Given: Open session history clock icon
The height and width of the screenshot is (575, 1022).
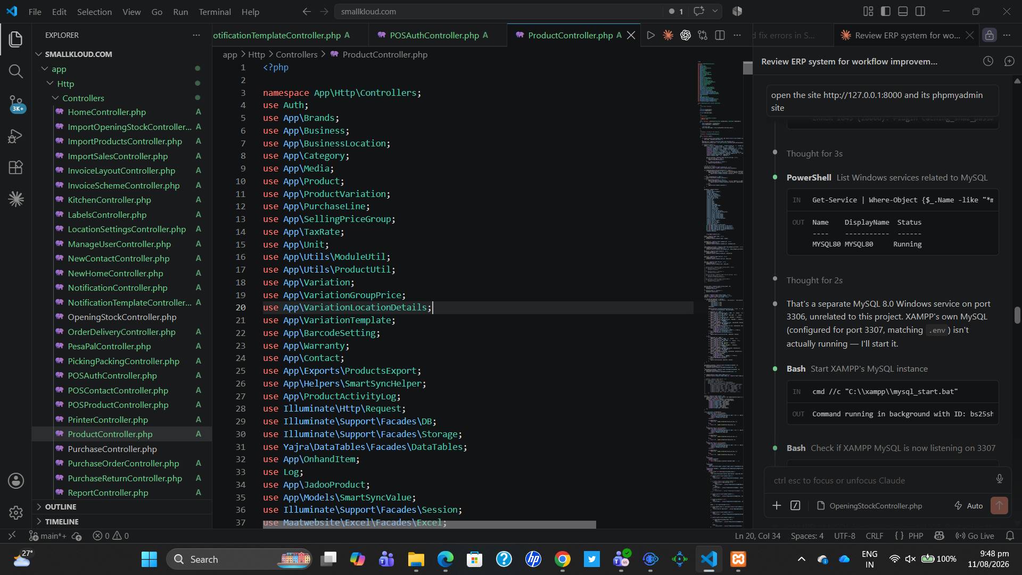Looking at the screenshot, I should (988, 61).
